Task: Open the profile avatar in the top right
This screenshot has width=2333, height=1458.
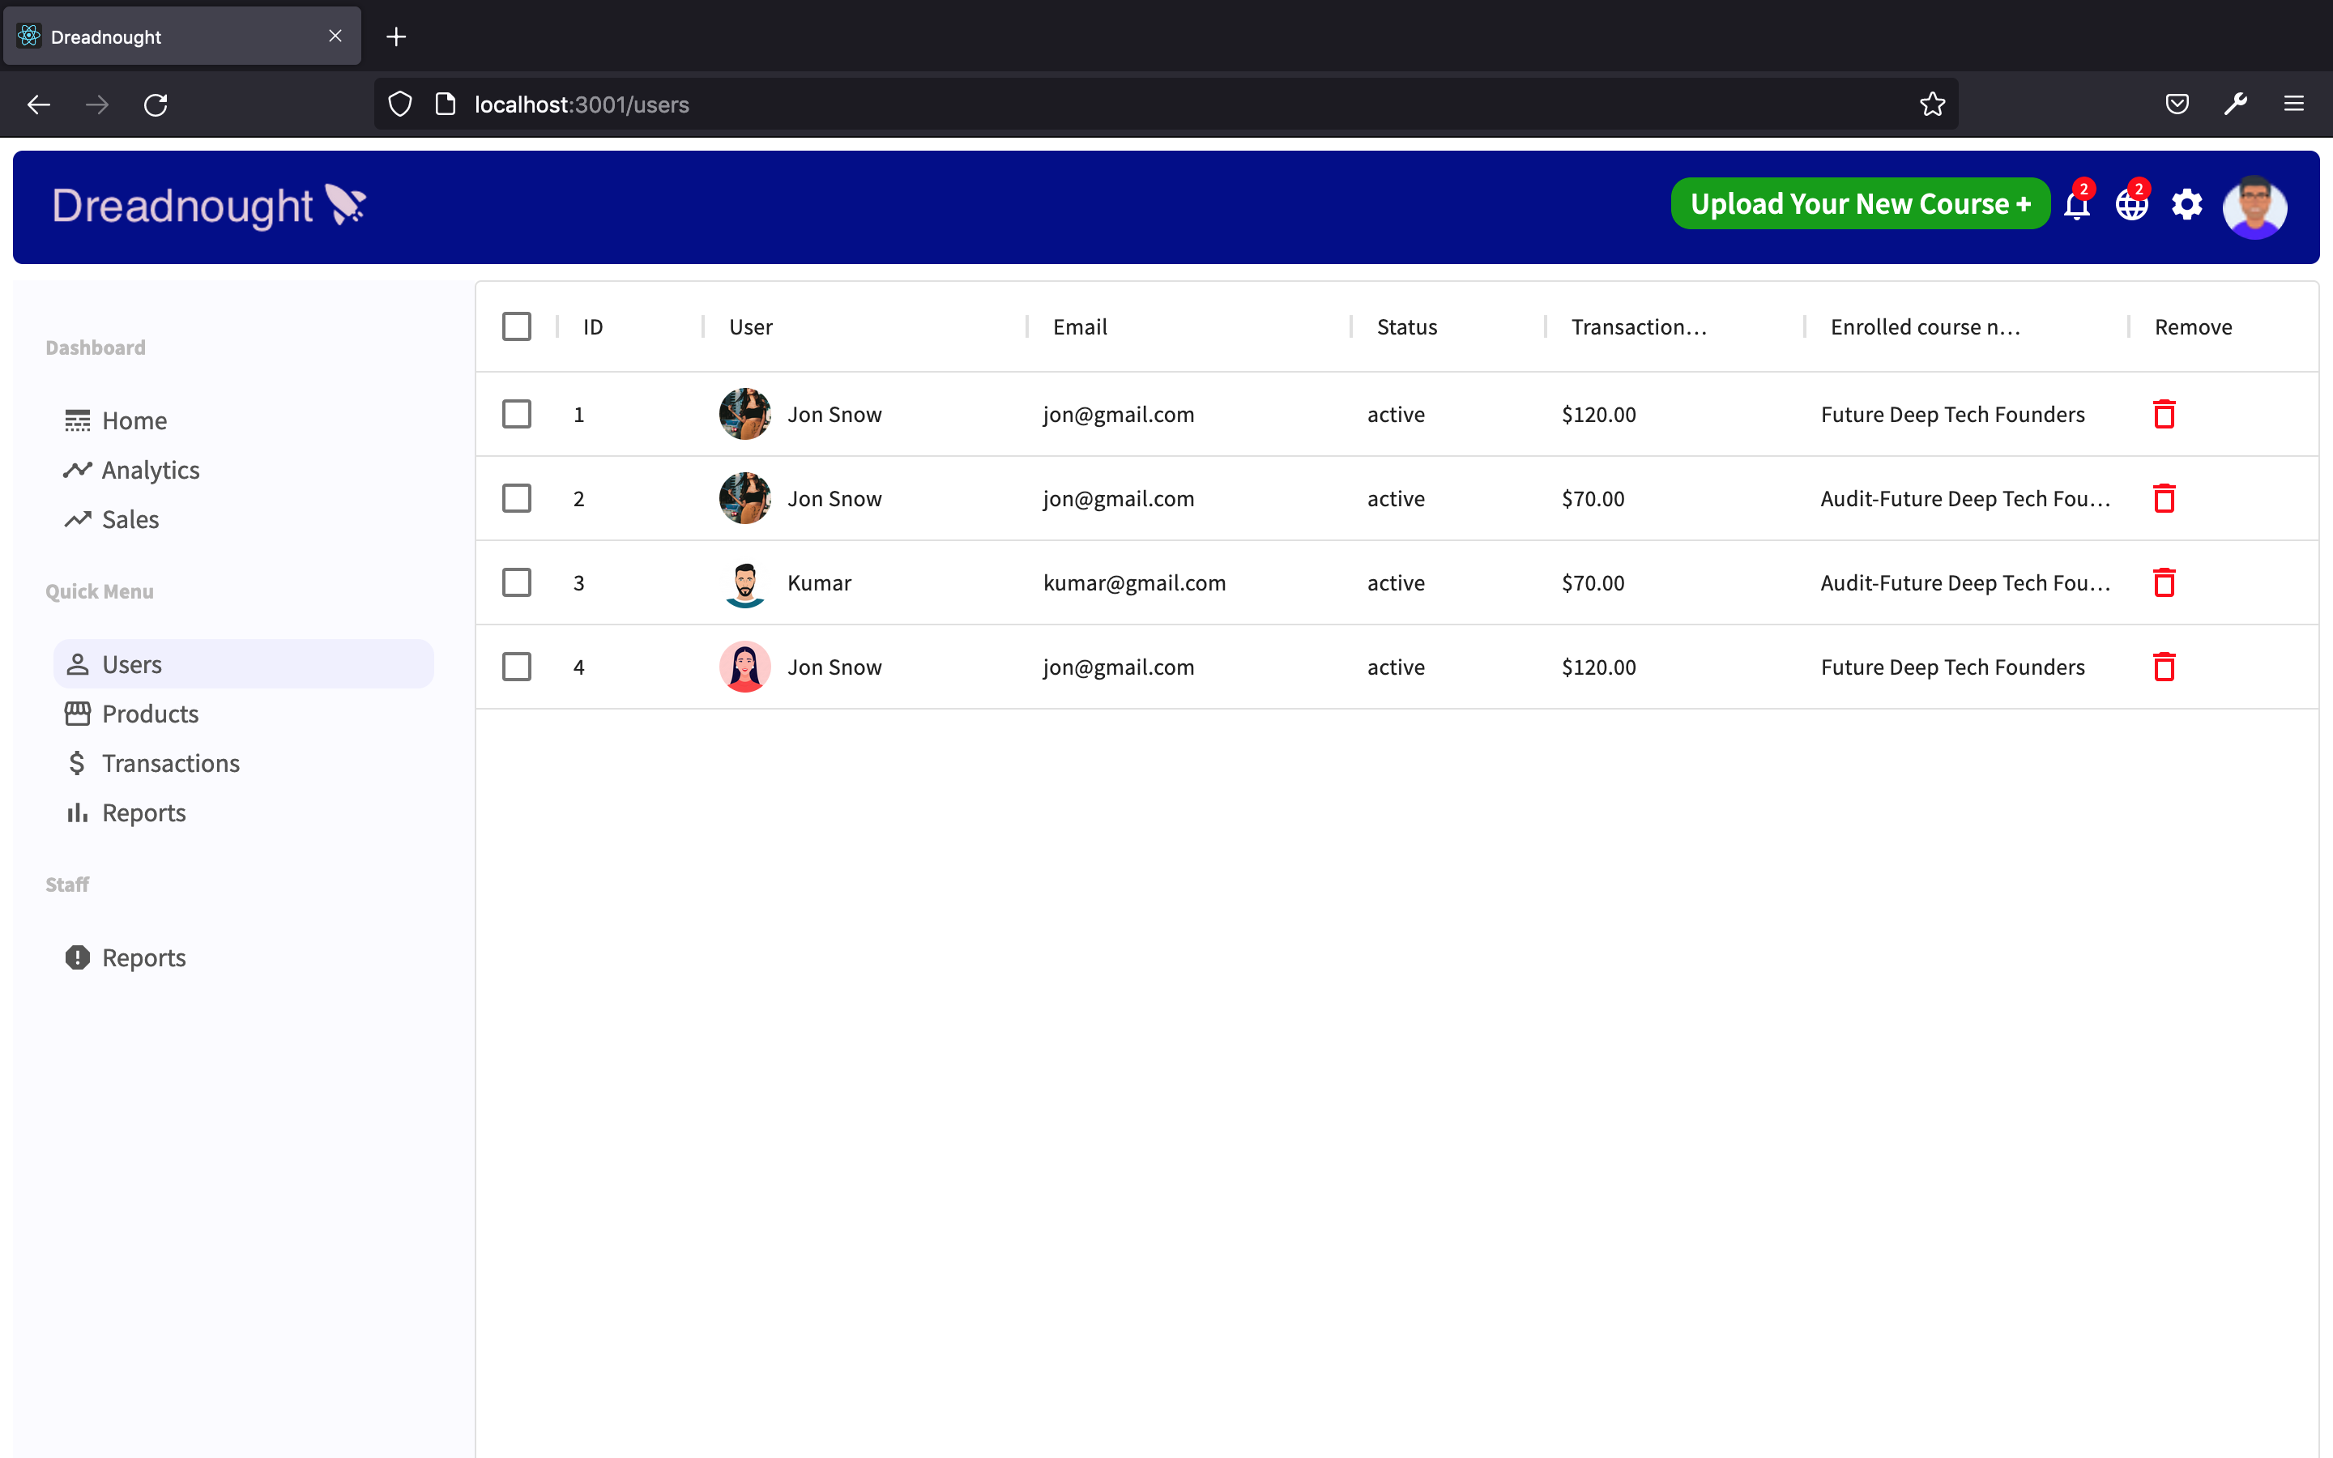Action: pyautogui.click(x=2255, y=207)
